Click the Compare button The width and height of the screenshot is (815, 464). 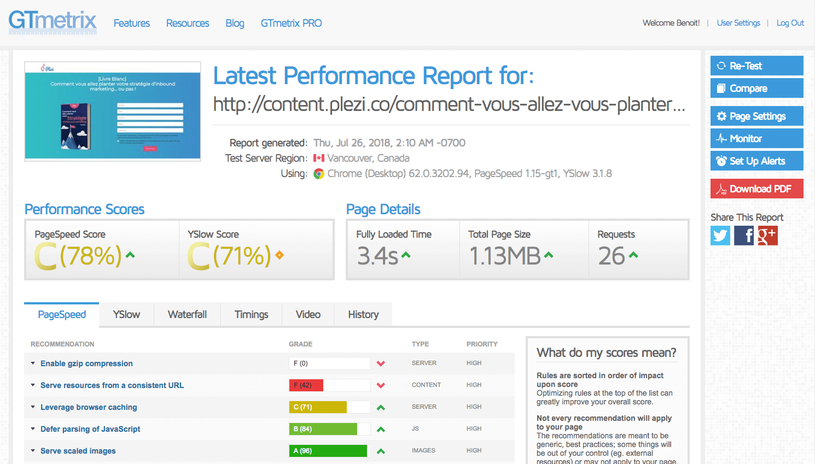[757, 88]
